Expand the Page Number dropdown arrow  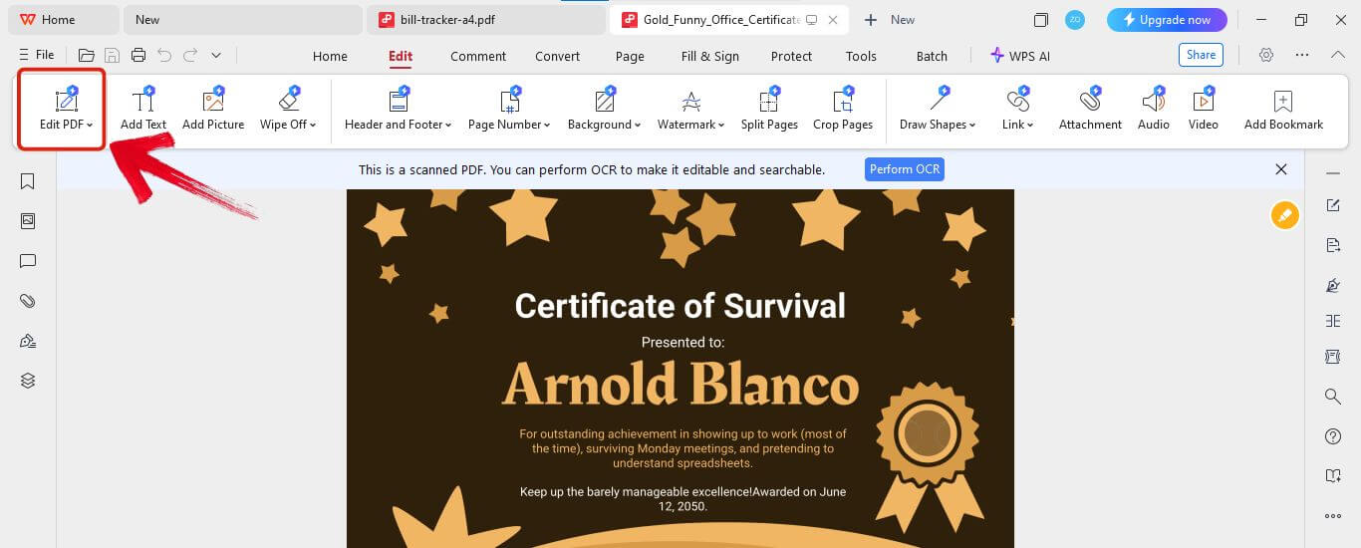547,126
